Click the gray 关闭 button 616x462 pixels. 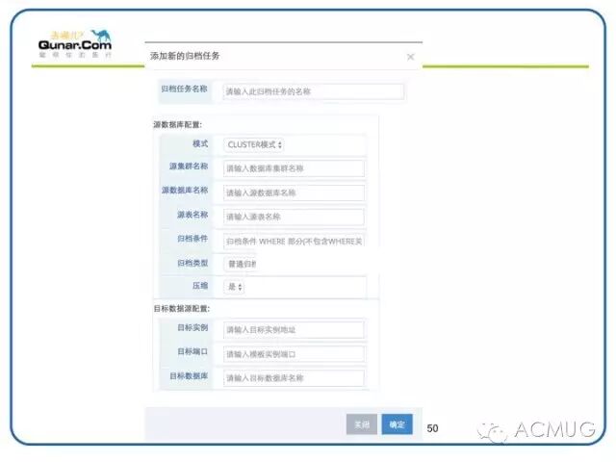coord(362,424)
